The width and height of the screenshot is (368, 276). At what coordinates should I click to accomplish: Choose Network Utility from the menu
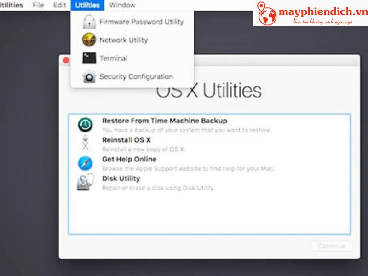(x=132, y=40)
